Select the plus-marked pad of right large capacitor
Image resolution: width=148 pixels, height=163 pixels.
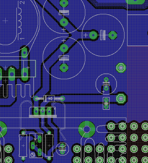click(x=93, y=35)
